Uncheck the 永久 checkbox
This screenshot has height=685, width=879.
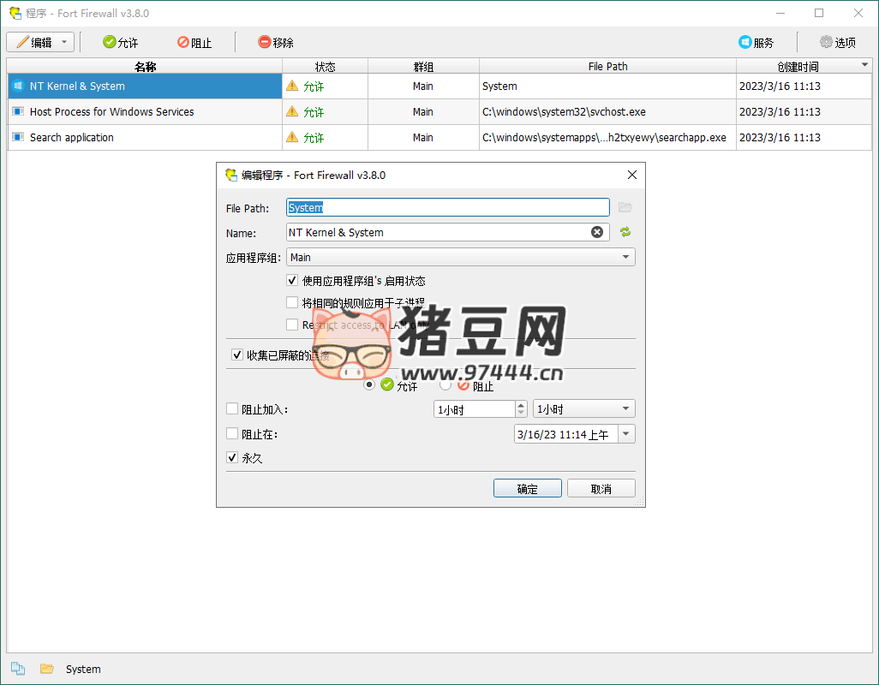[232, 457]
